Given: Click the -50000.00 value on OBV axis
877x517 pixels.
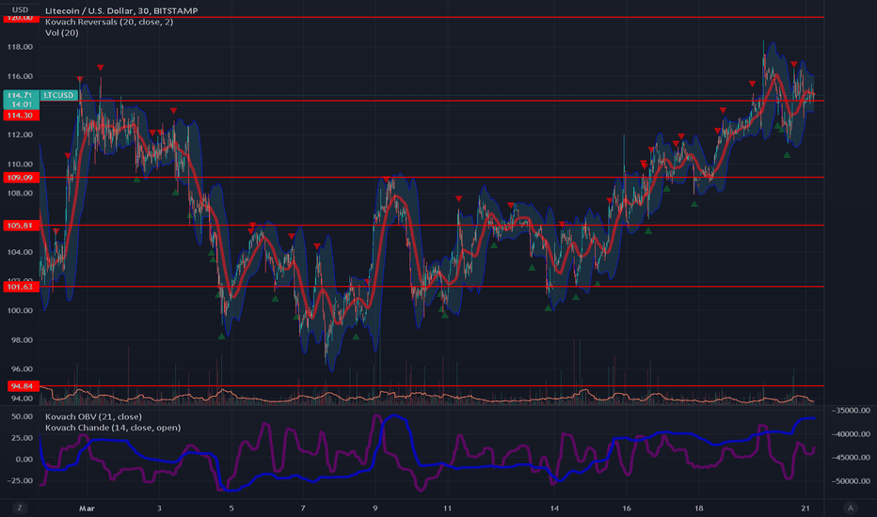Looking at the screenshot, I should click(851, 480).
